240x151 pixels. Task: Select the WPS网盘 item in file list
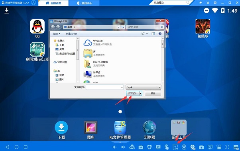click(98, 43)
